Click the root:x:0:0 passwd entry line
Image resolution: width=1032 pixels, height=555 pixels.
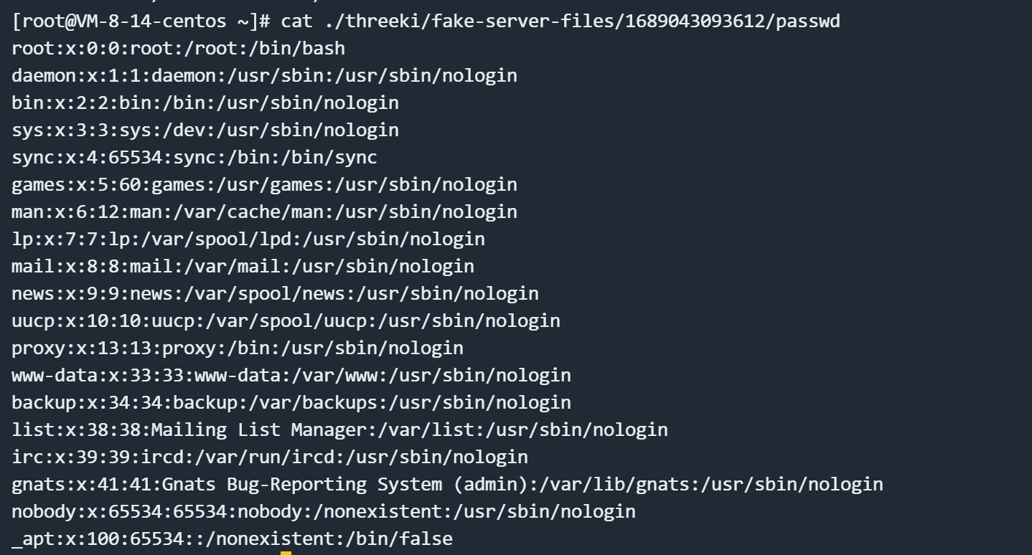click(178, 48)
